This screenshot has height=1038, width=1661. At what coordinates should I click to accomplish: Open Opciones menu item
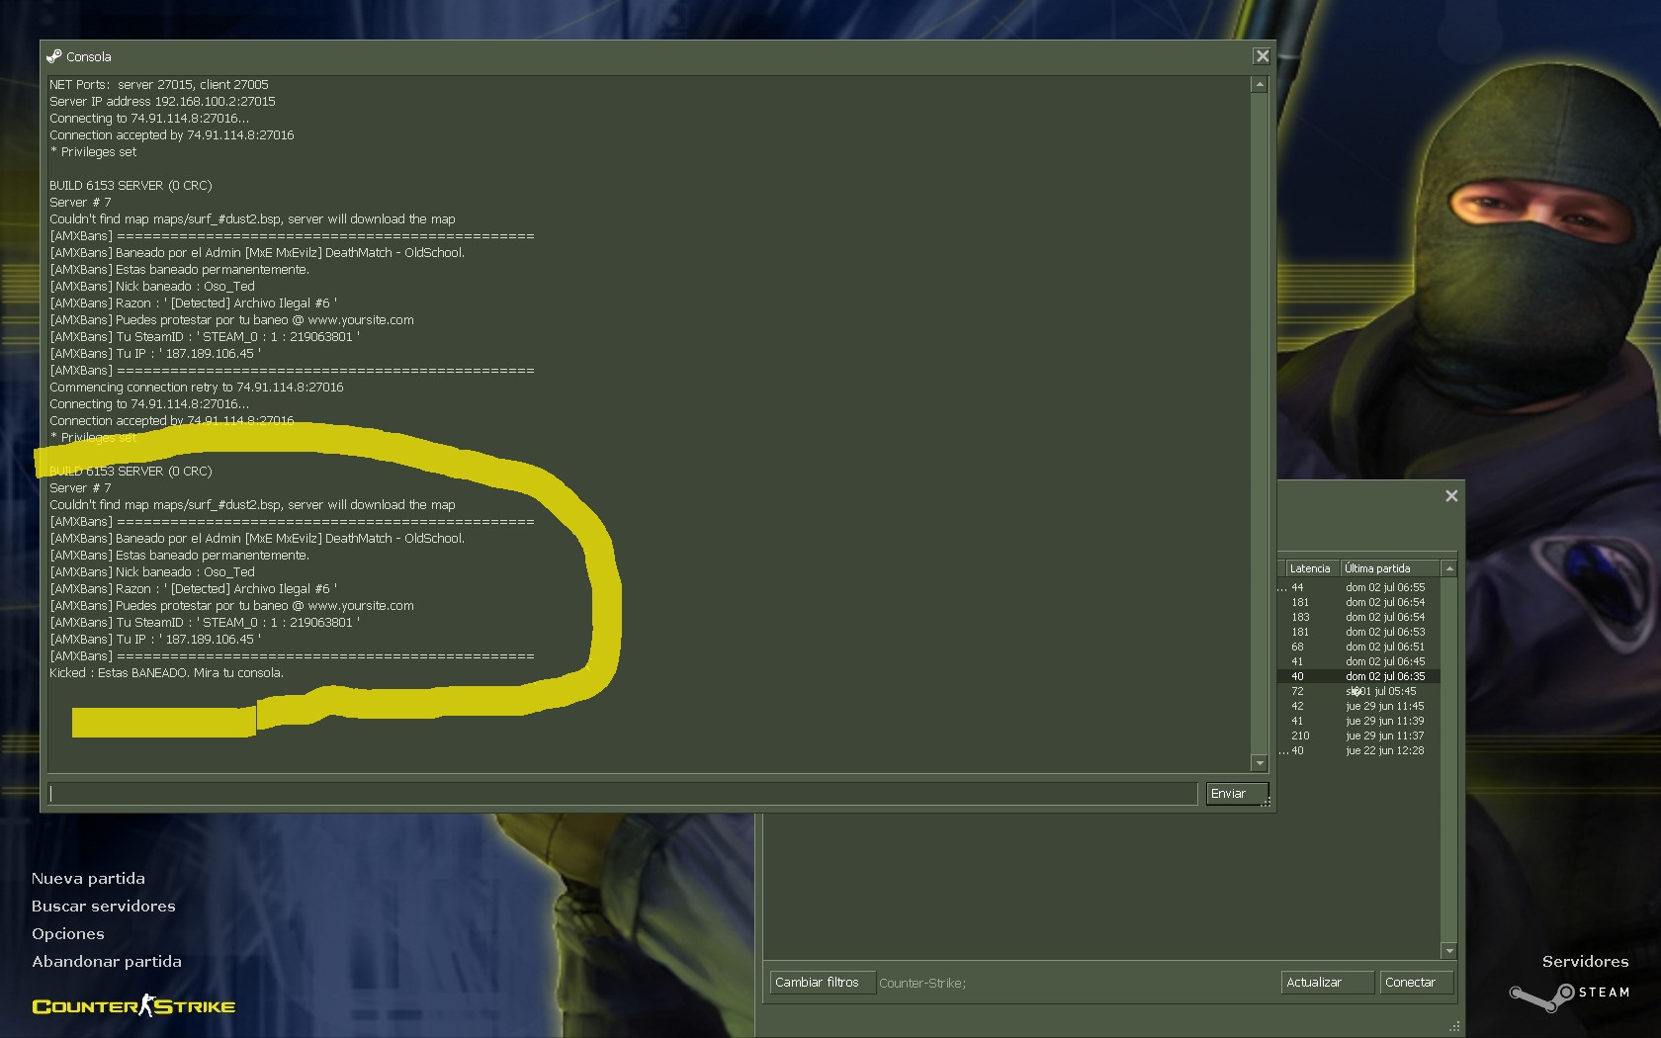click(68, 934)
